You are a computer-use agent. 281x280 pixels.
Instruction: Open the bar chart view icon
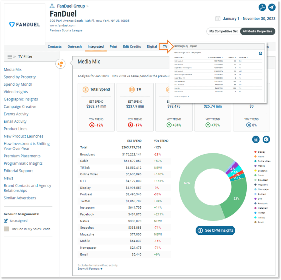coord(256,139)
